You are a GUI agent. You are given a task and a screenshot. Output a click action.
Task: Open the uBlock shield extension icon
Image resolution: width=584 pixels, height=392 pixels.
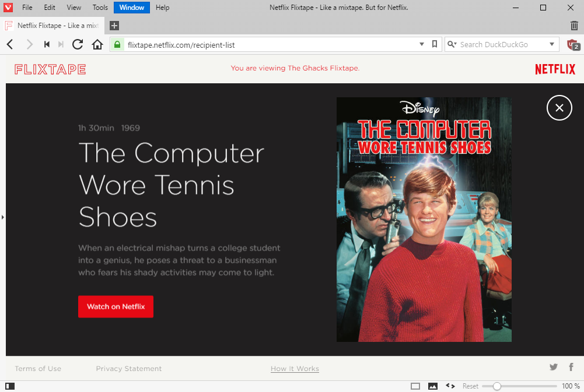pyautogui.click(x=573, y=45)
